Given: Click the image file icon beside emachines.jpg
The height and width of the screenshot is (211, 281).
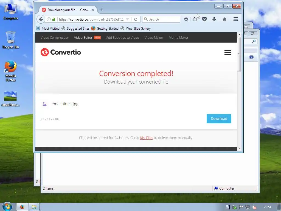Looking at the screenshot, I should (45, 104).
